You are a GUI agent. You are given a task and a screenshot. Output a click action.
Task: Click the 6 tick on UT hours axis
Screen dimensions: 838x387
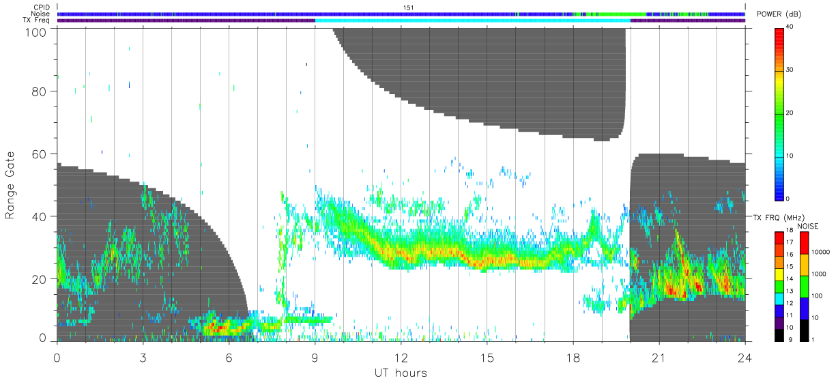229,358
